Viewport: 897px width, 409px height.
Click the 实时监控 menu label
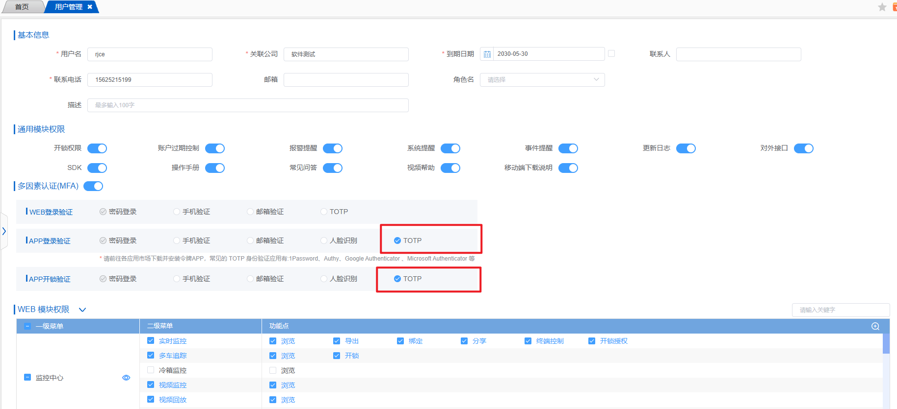173,341
